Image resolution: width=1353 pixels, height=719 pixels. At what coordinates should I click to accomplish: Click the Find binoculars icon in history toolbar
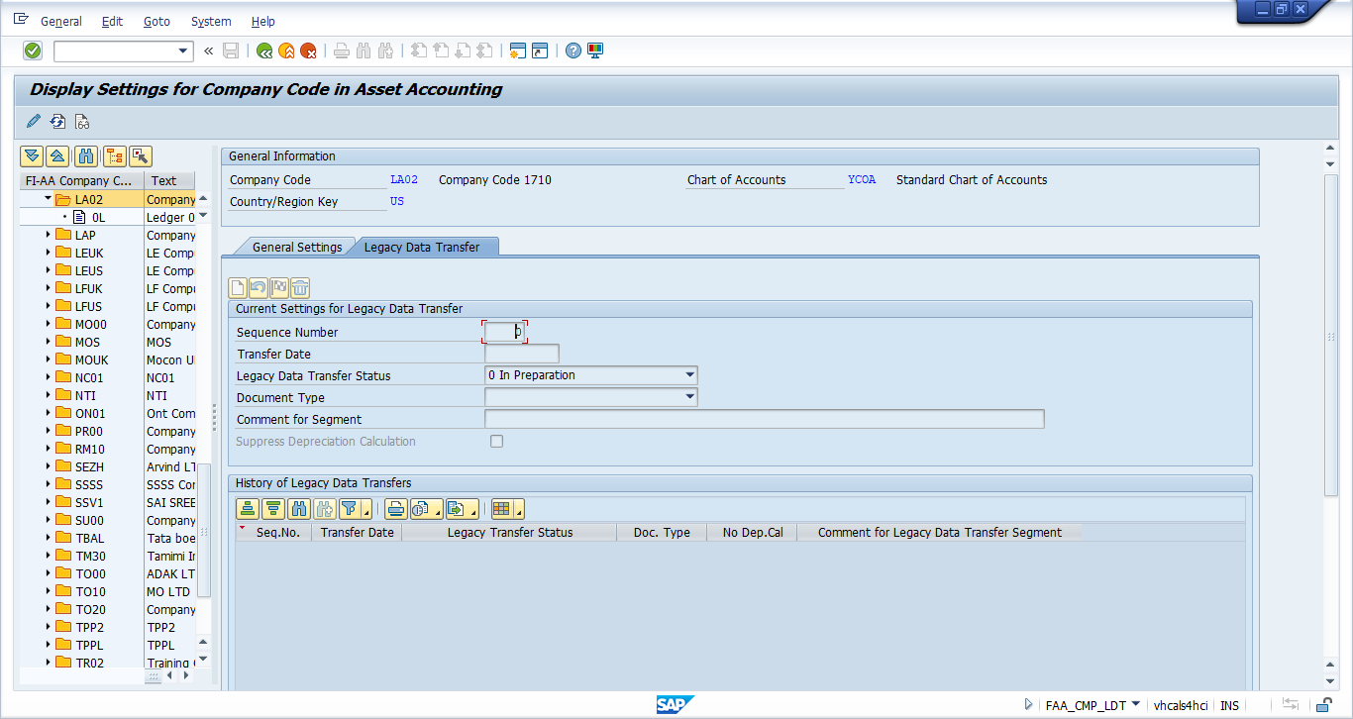(x=299, y=509)
